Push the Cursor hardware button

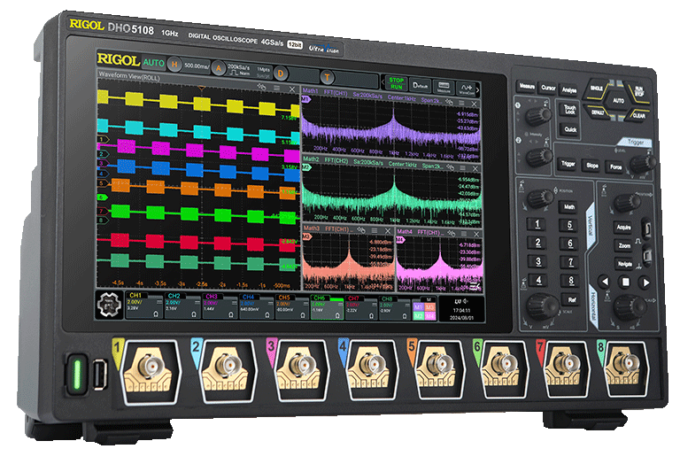(x=548, y=89)
